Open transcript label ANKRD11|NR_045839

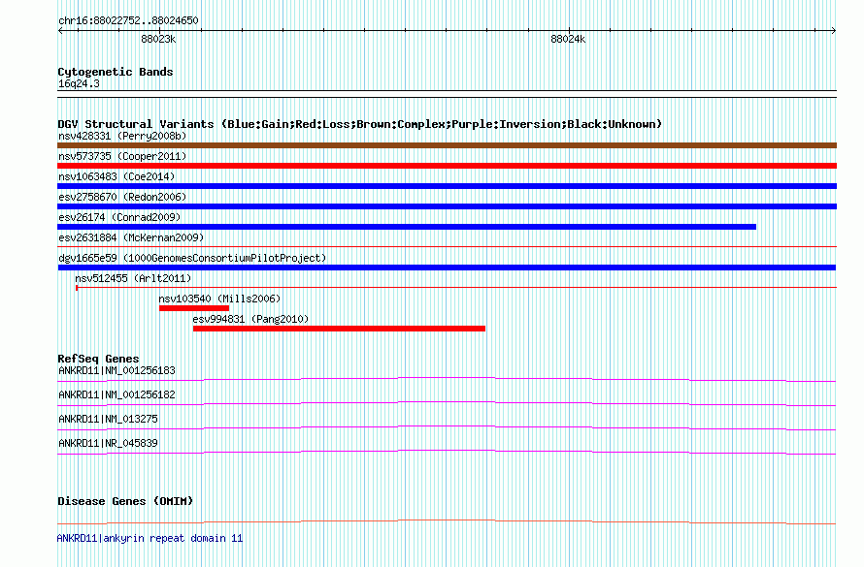(108, 443)
